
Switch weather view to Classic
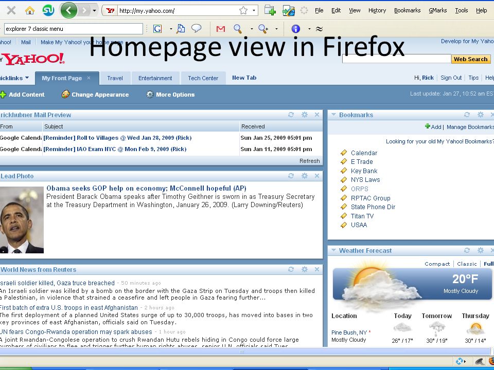point(467,264)
